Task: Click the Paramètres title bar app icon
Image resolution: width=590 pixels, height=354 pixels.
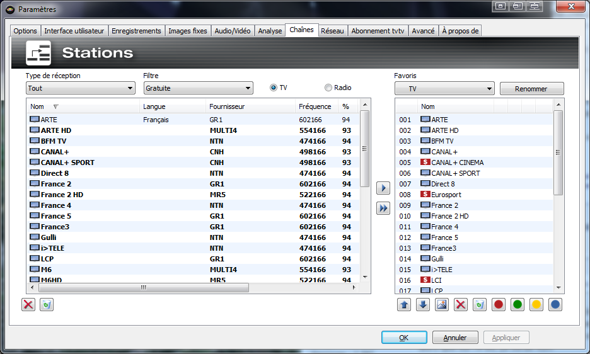Action: [10, 9]
